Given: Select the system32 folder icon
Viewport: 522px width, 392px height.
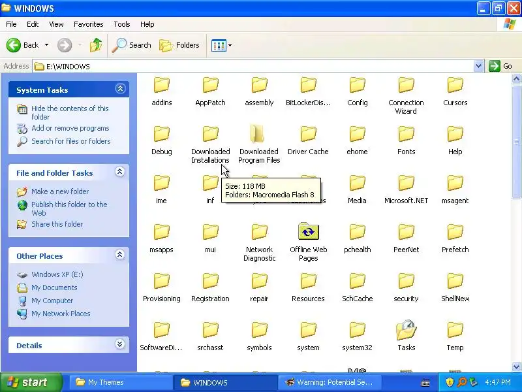Looking at the screenshot, I should tap(357, 330).
